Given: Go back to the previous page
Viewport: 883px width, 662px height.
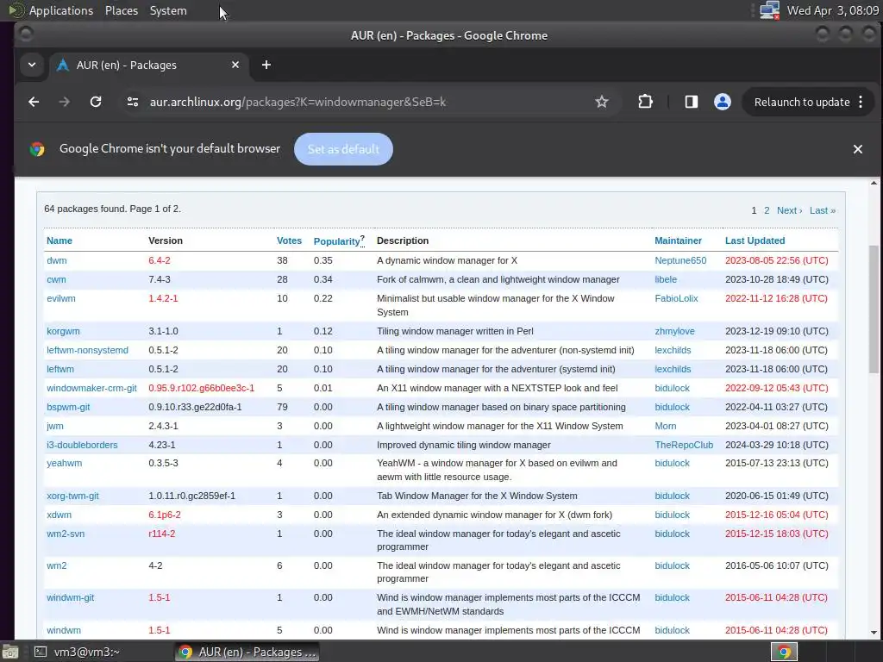Looking at the screenshot, I should click(x=34, y=102).
